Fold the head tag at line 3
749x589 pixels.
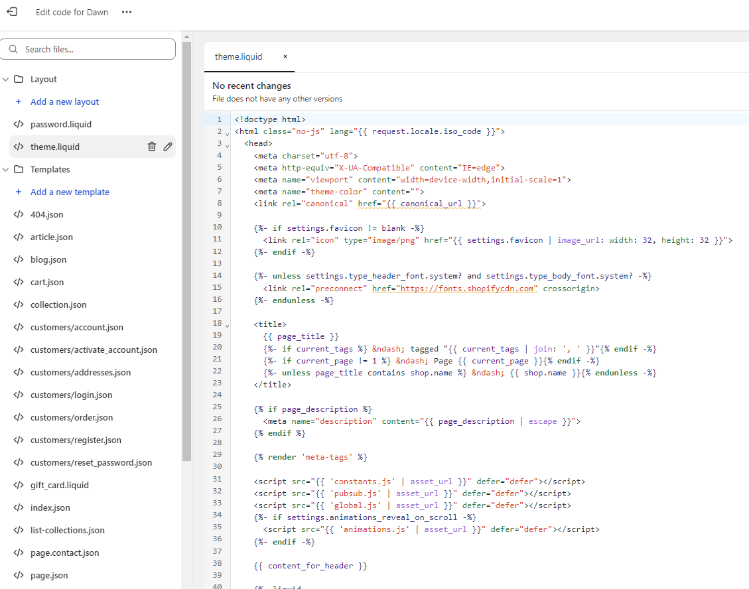(228, 146)
